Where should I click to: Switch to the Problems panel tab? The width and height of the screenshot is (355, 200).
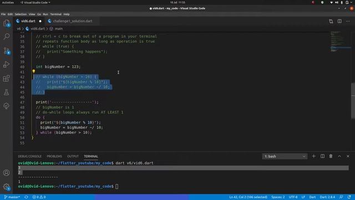[x=54, y=156]
